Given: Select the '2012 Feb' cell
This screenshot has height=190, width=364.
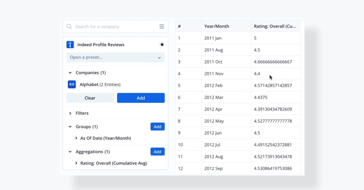Looking at the screenshot, I should point(226,85).
